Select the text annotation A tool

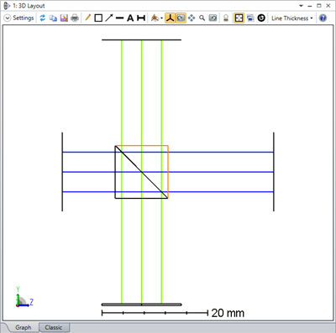130,18
